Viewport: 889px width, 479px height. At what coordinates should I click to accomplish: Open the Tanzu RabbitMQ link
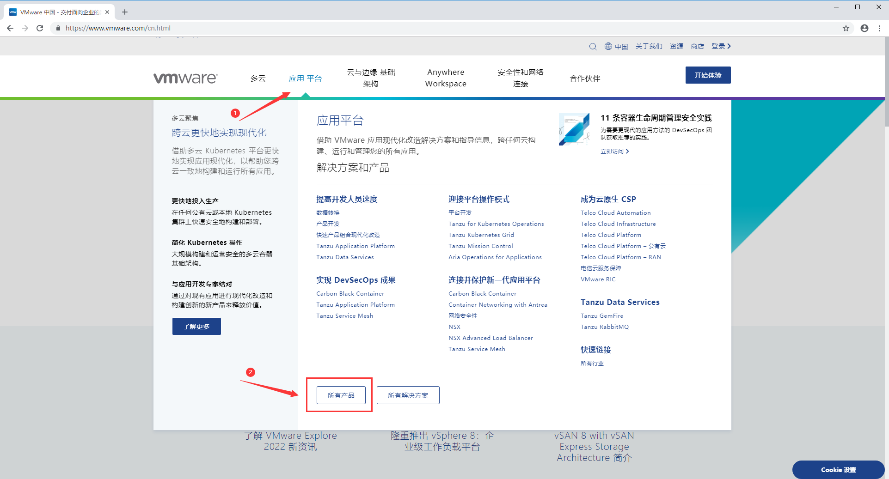coord(605,327)
